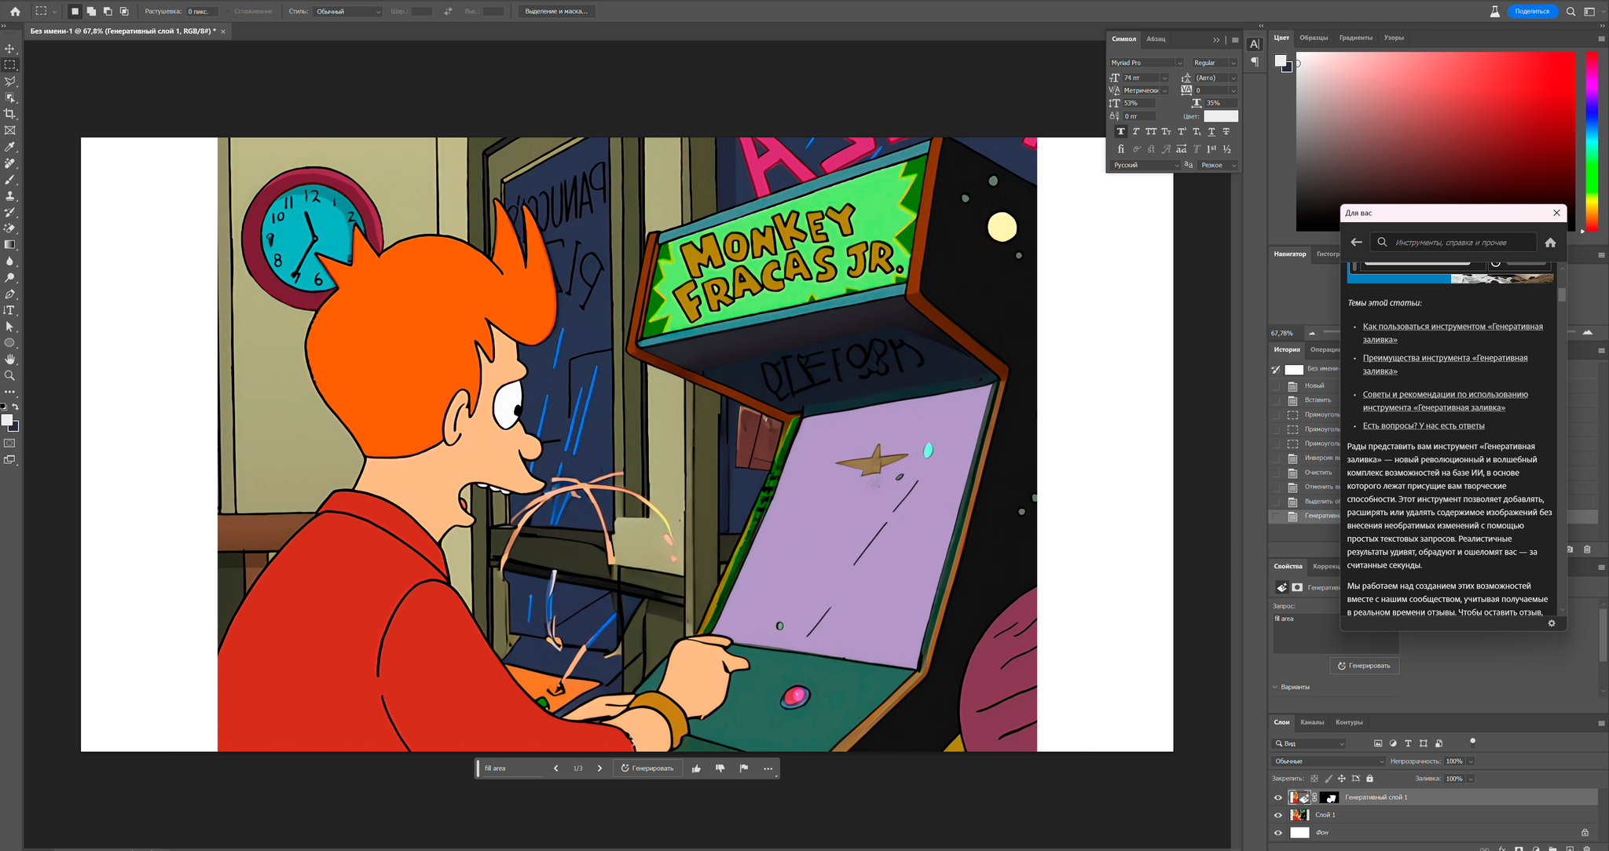Viewport: 1609px width, 851px height.
Task: Click thumbs down on contextual taskbar
Action: [x=720, y=769]
